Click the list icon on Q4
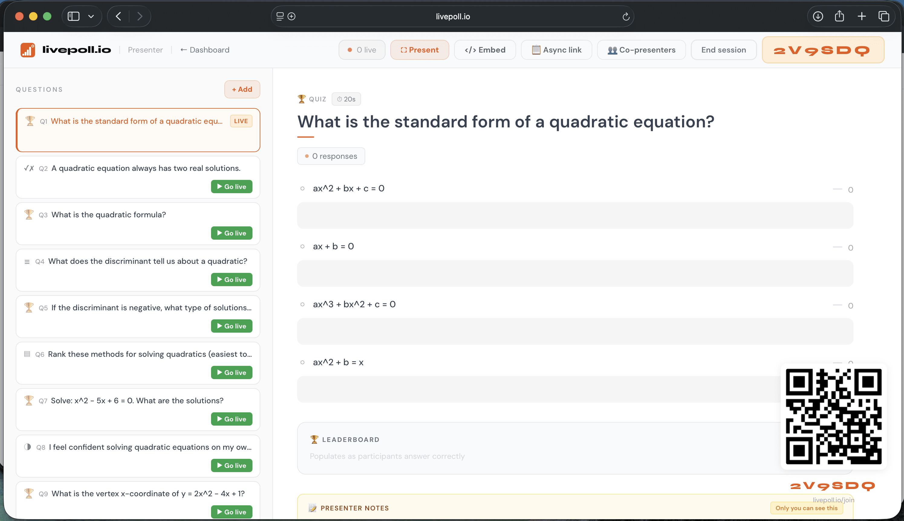 (27, 262)
